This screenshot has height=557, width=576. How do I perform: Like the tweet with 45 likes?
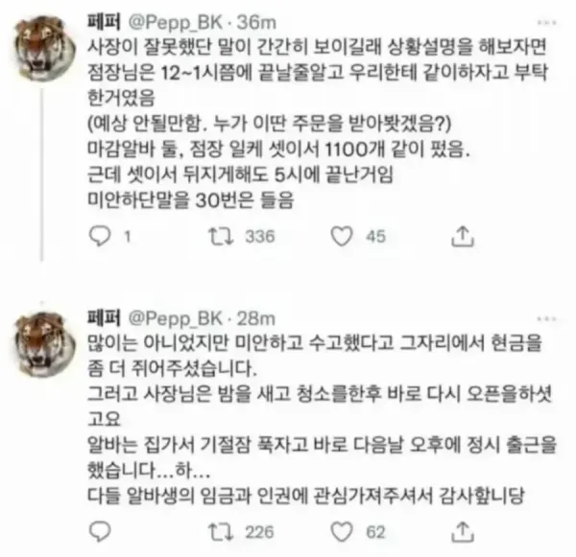[342, 236]
